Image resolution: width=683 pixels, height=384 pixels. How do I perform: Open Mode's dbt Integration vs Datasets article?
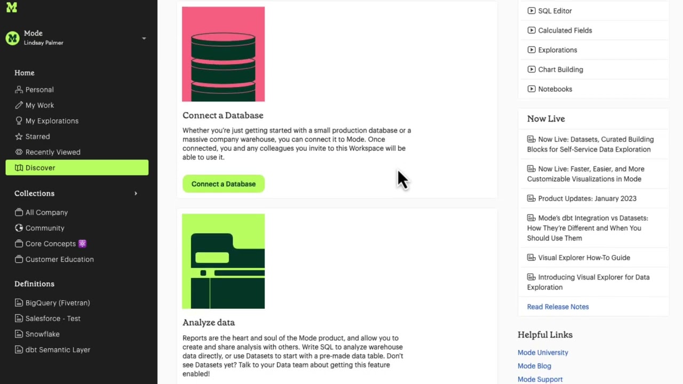click(587, 228)
